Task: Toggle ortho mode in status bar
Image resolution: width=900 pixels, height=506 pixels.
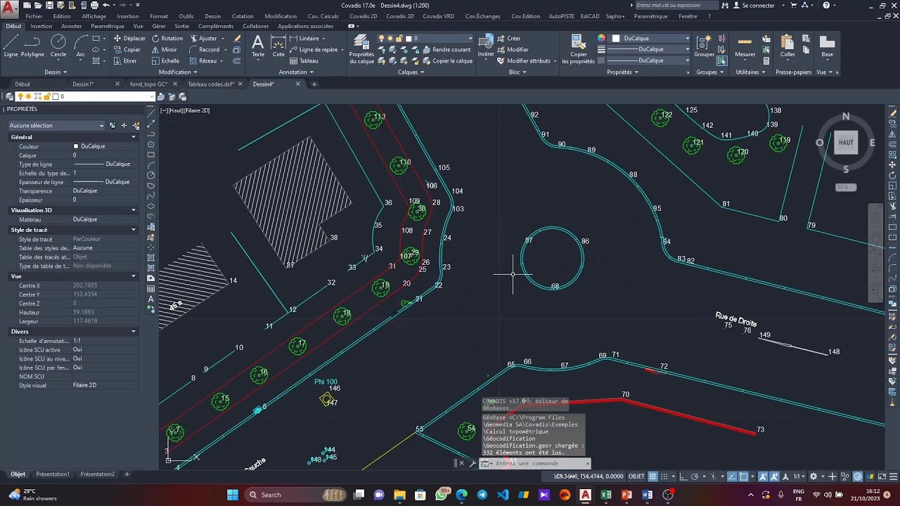Action: [x=683, y=476]
